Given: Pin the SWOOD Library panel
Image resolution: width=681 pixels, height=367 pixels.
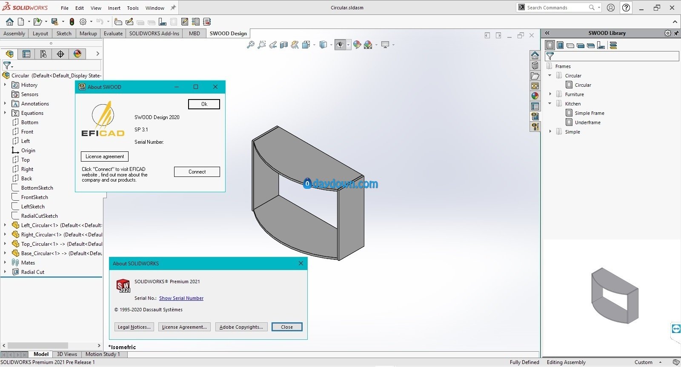Looking at the screenshot, I should (x=676, y=33).
